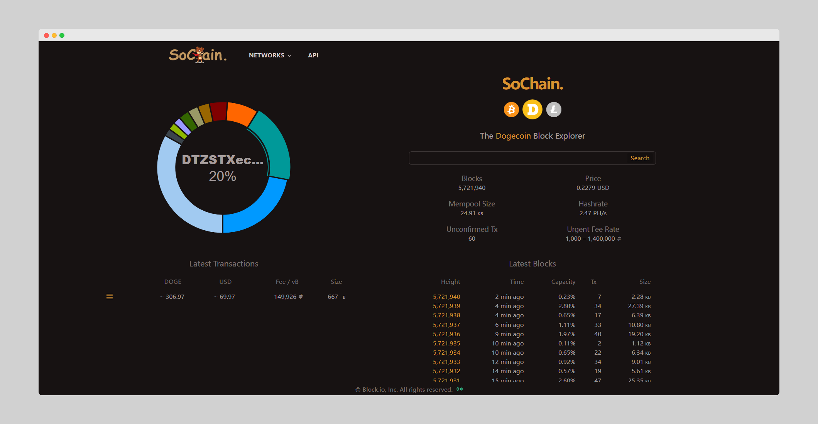Screen dimensions: 818x424
Task: Open block 5,721,937
Action: (446, 325)
